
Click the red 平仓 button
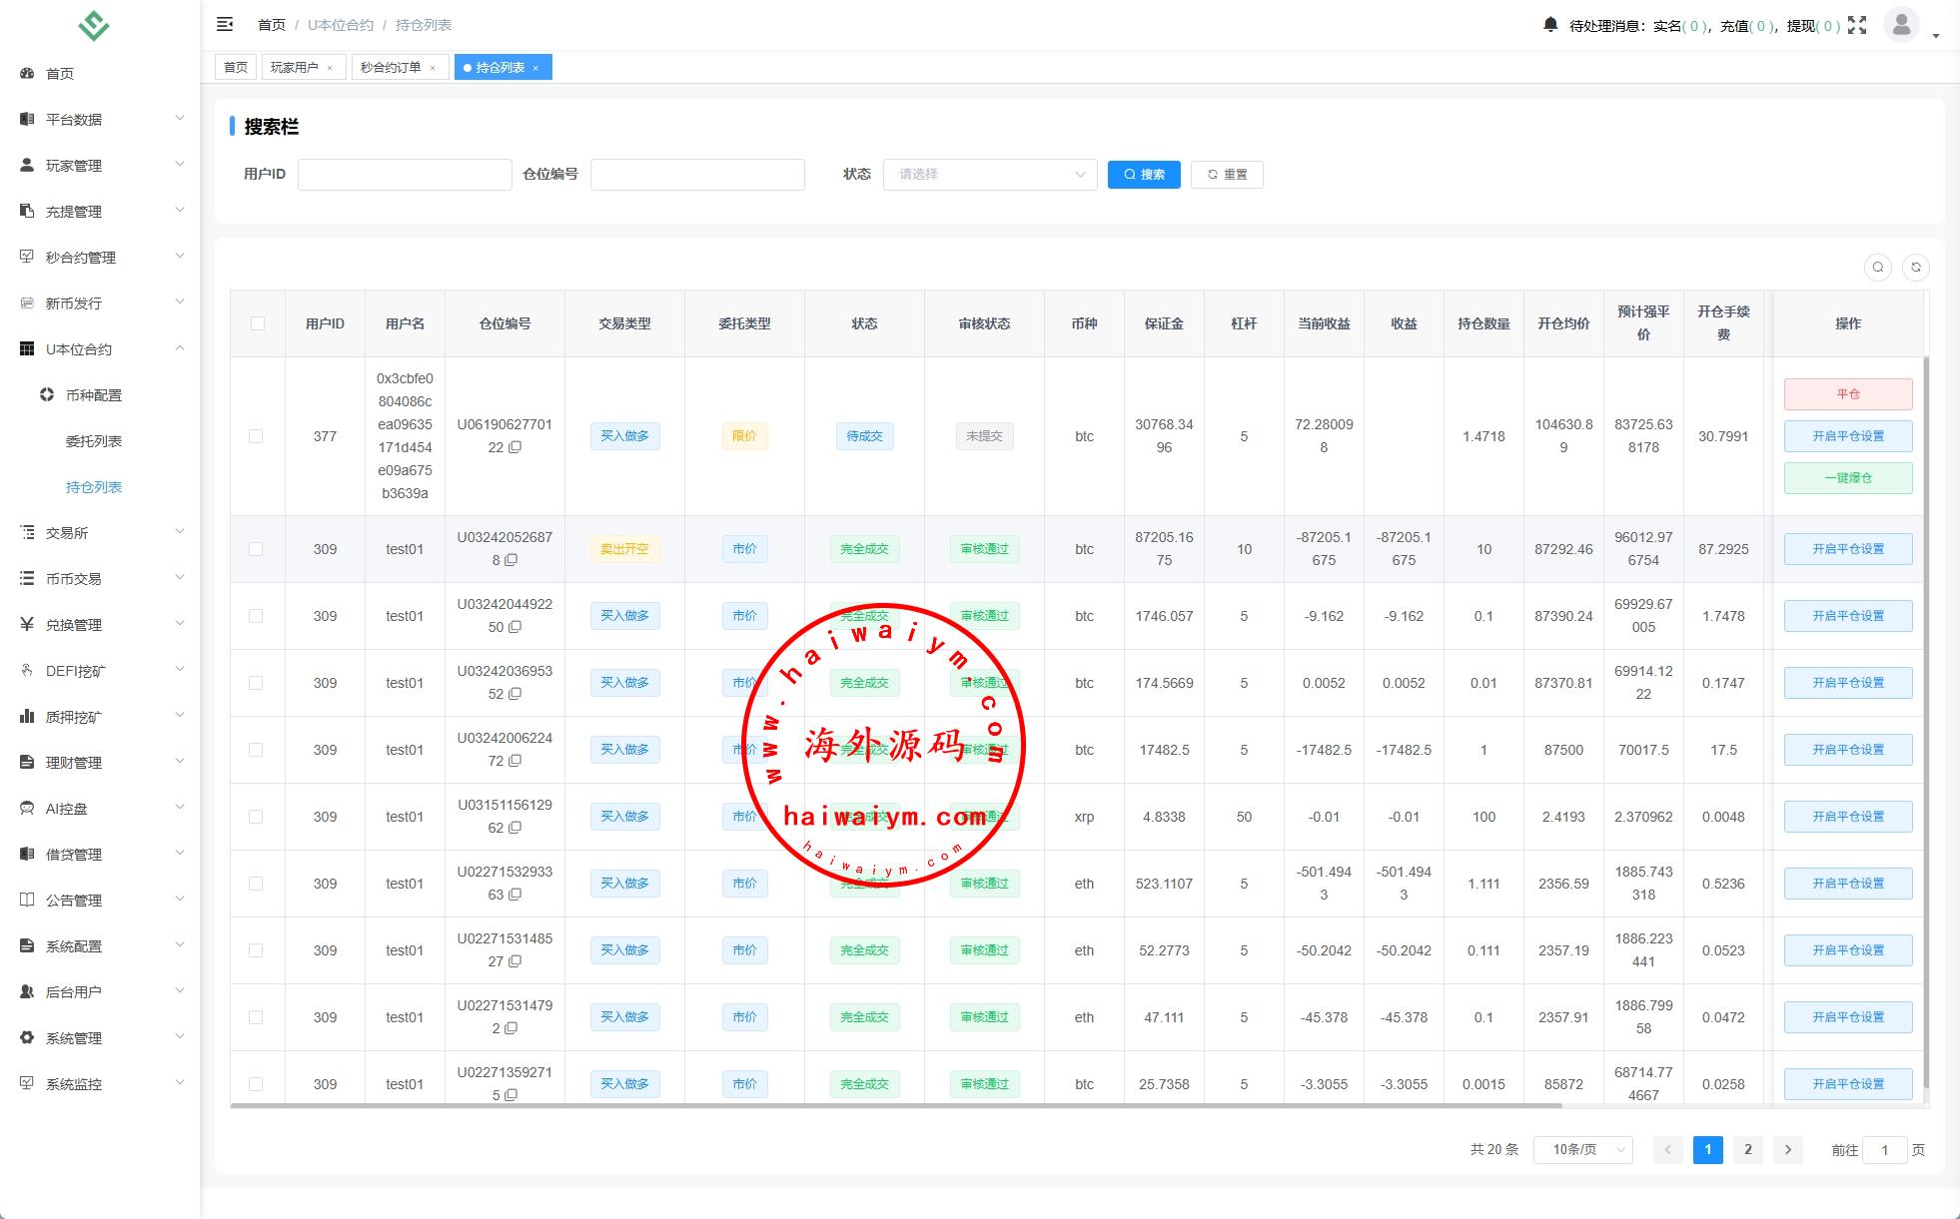[1847, 393]
